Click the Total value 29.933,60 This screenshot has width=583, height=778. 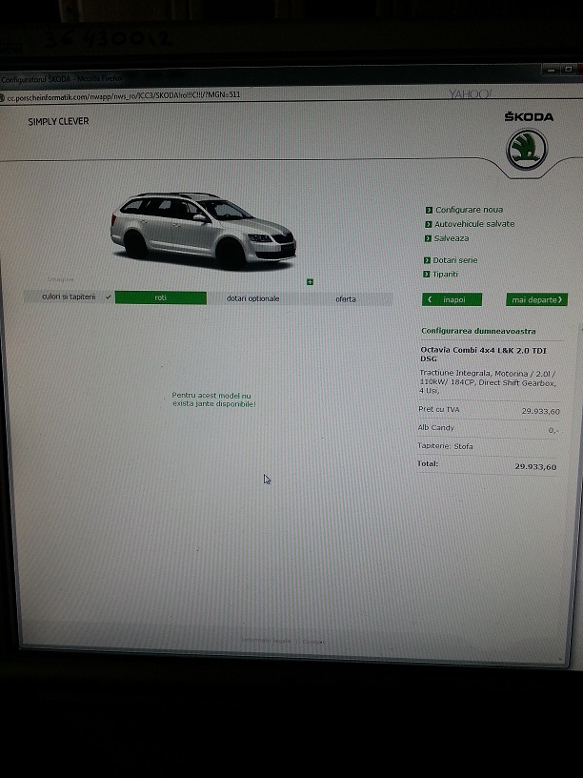535,467
